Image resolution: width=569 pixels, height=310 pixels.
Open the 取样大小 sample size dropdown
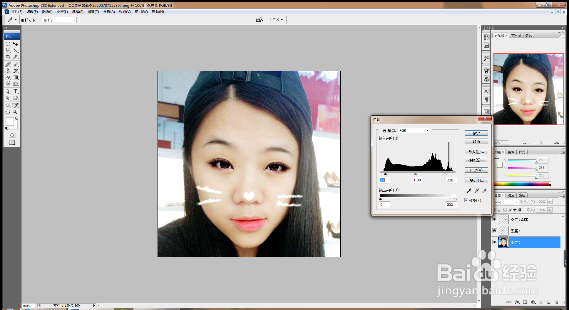(59, 20)
